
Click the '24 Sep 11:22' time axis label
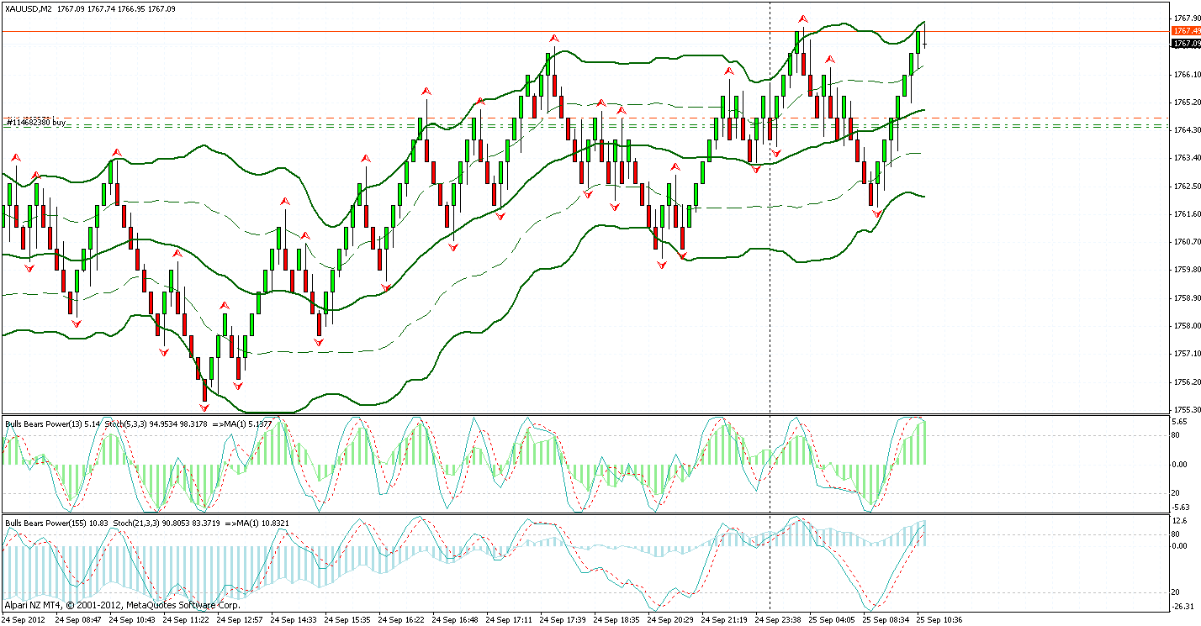coord(186,619)
